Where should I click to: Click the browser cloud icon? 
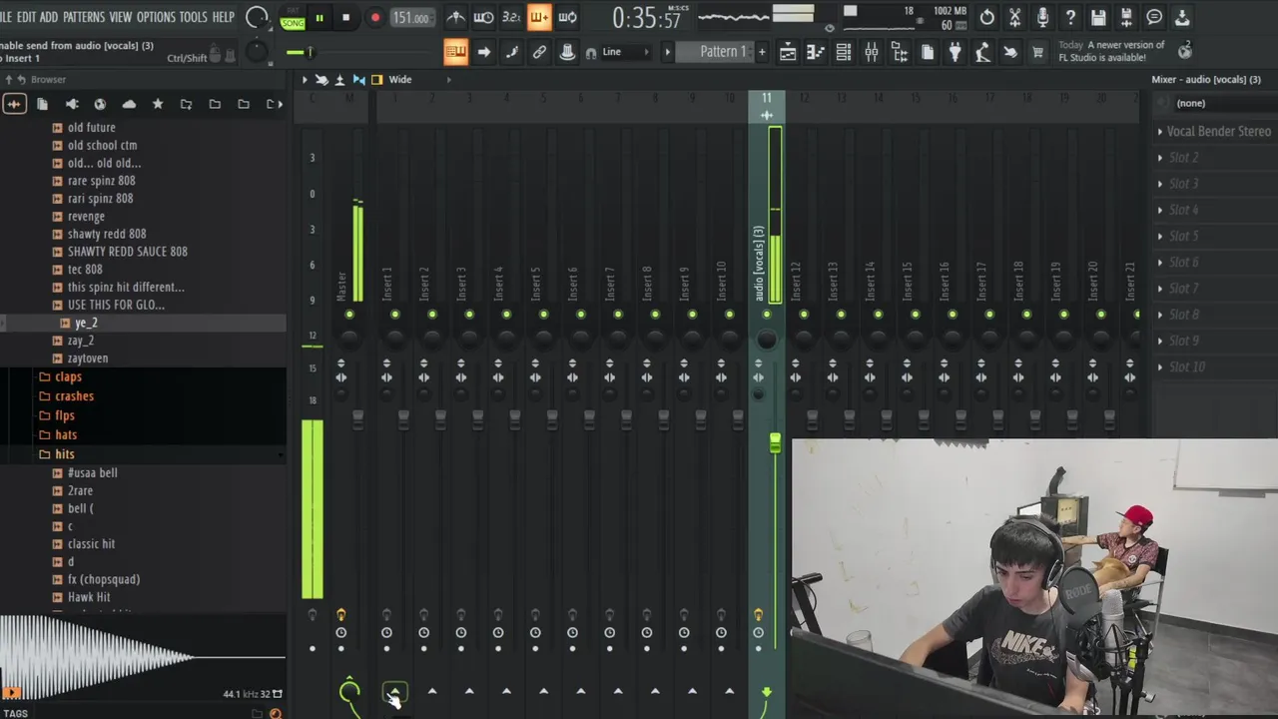[129, 104]
